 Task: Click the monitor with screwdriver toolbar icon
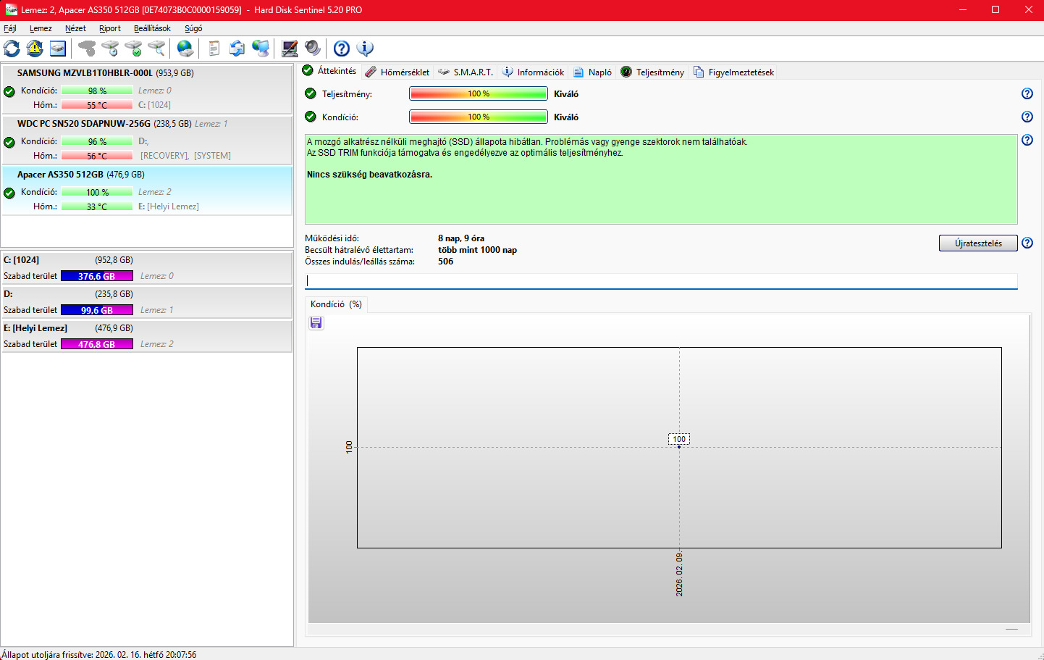[290, 49]
